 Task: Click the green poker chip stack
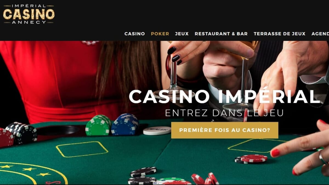pyautogui.click(x=98, y=125)
